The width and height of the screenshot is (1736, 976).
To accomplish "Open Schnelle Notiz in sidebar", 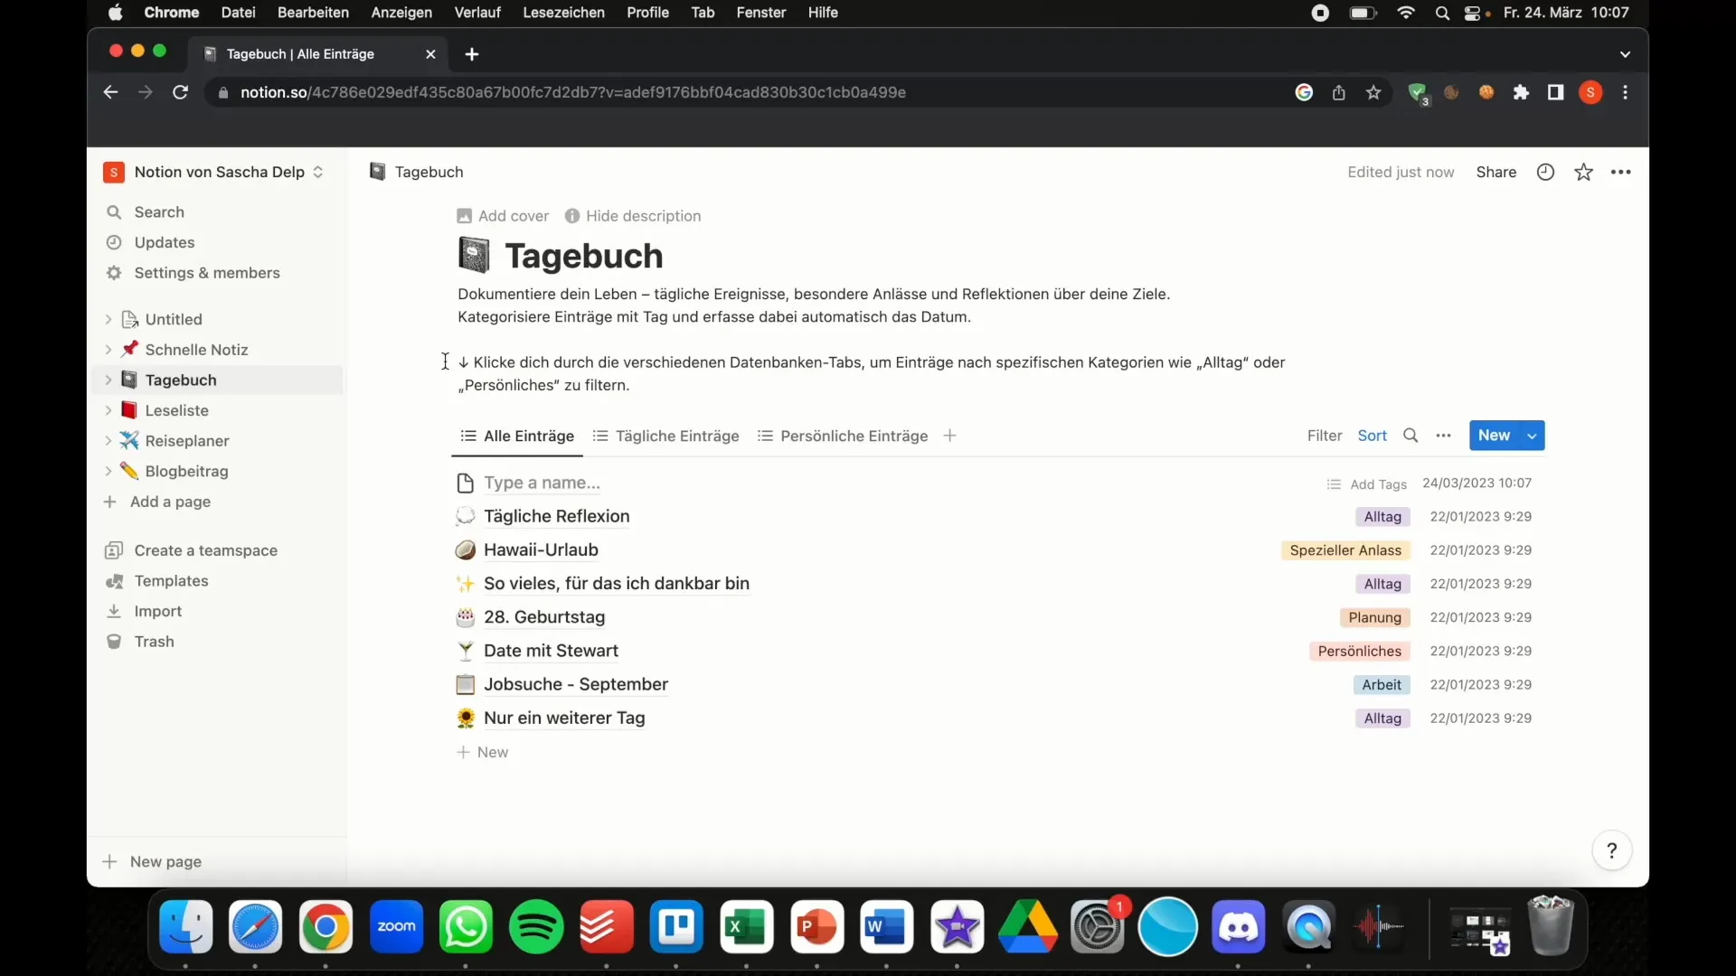I will coord(197,349).
